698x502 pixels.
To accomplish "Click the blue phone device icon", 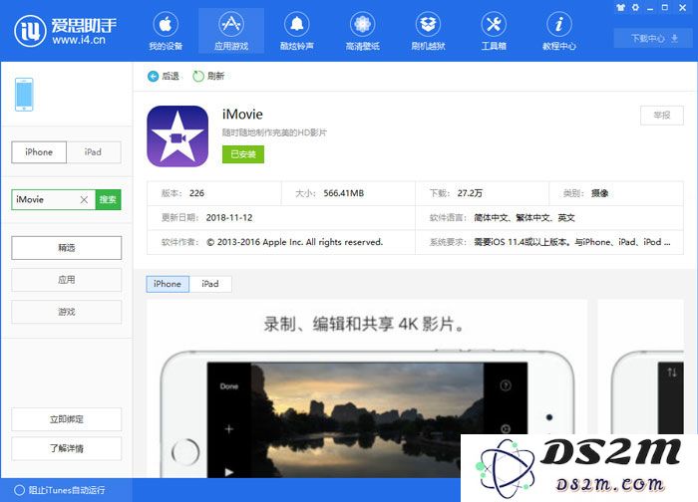I will [24, 95].
